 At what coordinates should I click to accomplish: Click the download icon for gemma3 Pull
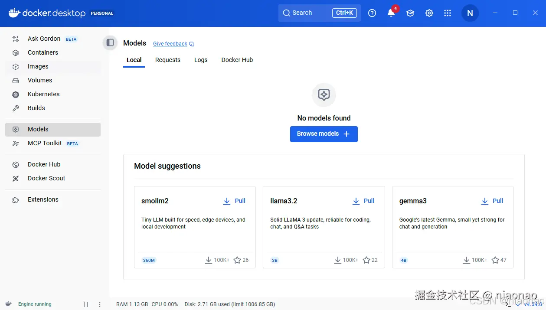[x=485, y=201]
